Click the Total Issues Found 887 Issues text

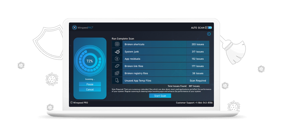coord(183,86)
